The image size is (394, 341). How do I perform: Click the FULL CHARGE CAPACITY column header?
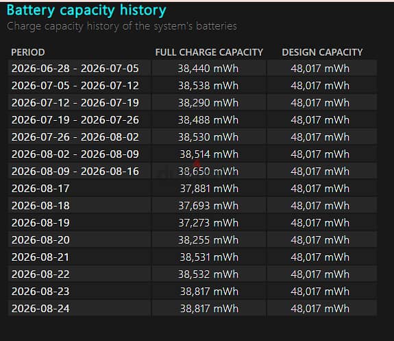[209, 52]
